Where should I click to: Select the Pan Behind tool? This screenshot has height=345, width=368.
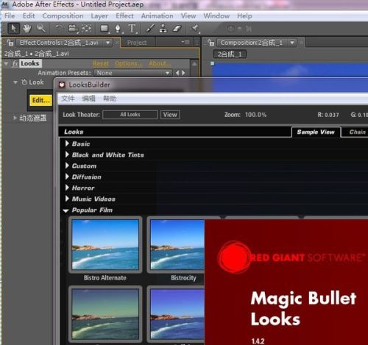pos(87,29)
